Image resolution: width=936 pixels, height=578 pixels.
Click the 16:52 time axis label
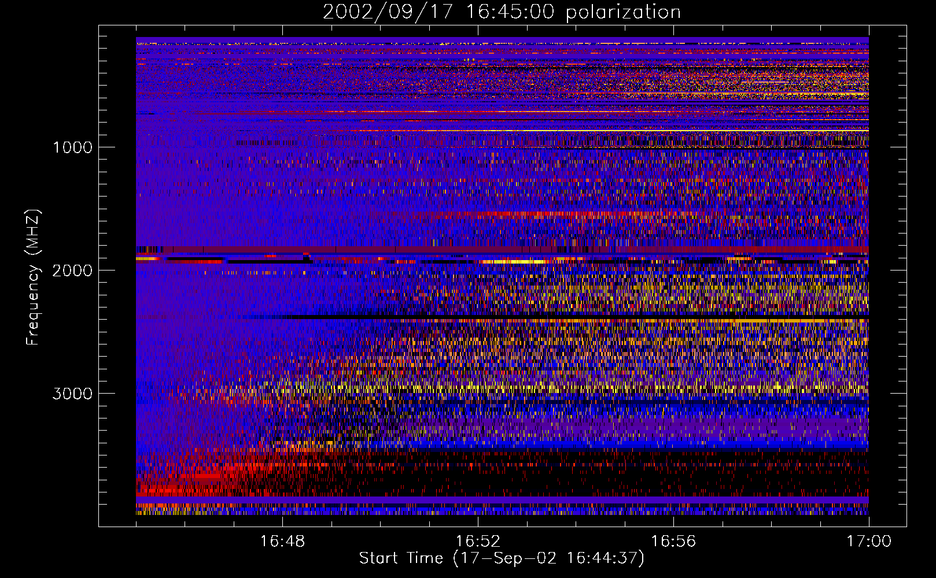point(478,542)
